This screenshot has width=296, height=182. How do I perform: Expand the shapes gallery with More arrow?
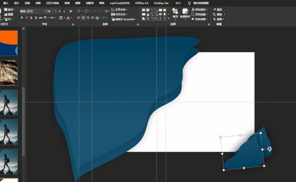169,19
